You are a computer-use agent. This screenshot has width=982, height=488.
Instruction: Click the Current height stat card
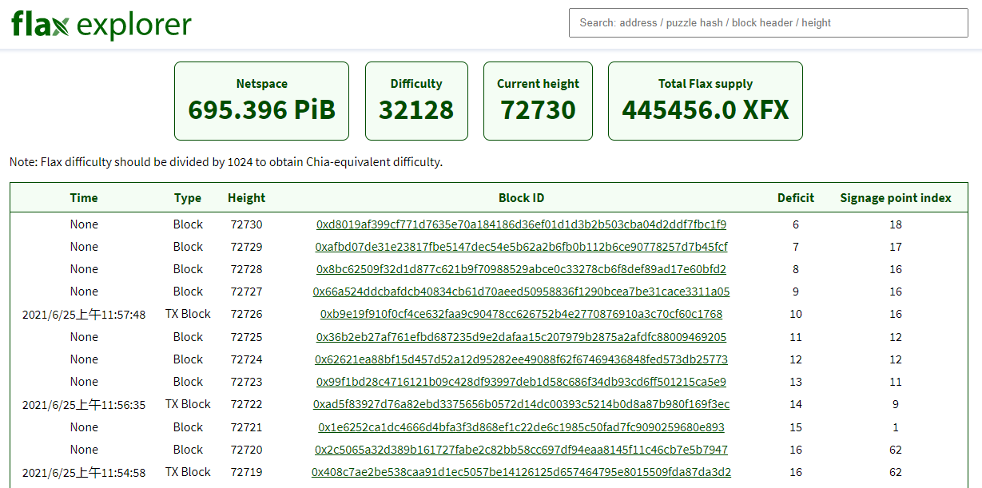pos(538,101)
